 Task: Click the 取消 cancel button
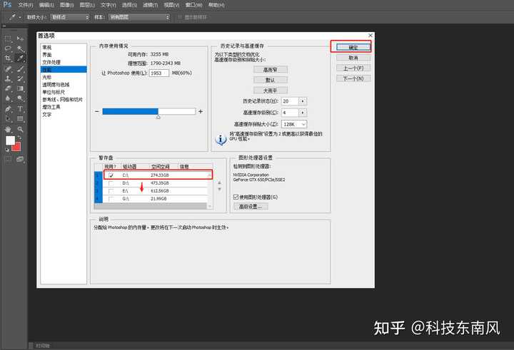click(x=353, y=58)
